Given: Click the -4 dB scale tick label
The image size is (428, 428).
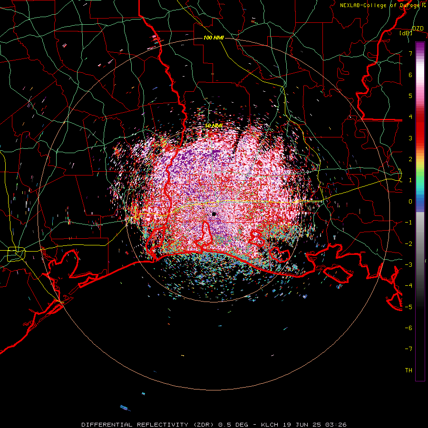Looking at the screenshot, I should pyautogui.click(x=409, y=286).
